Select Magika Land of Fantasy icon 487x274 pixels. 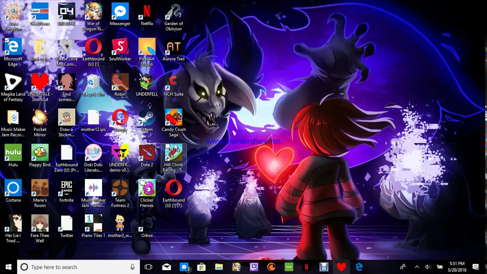(13, 88)
